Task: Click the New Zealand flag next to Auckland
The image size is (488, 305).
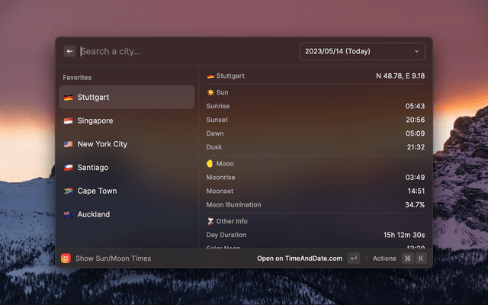Action: click(x=68, y=214)
